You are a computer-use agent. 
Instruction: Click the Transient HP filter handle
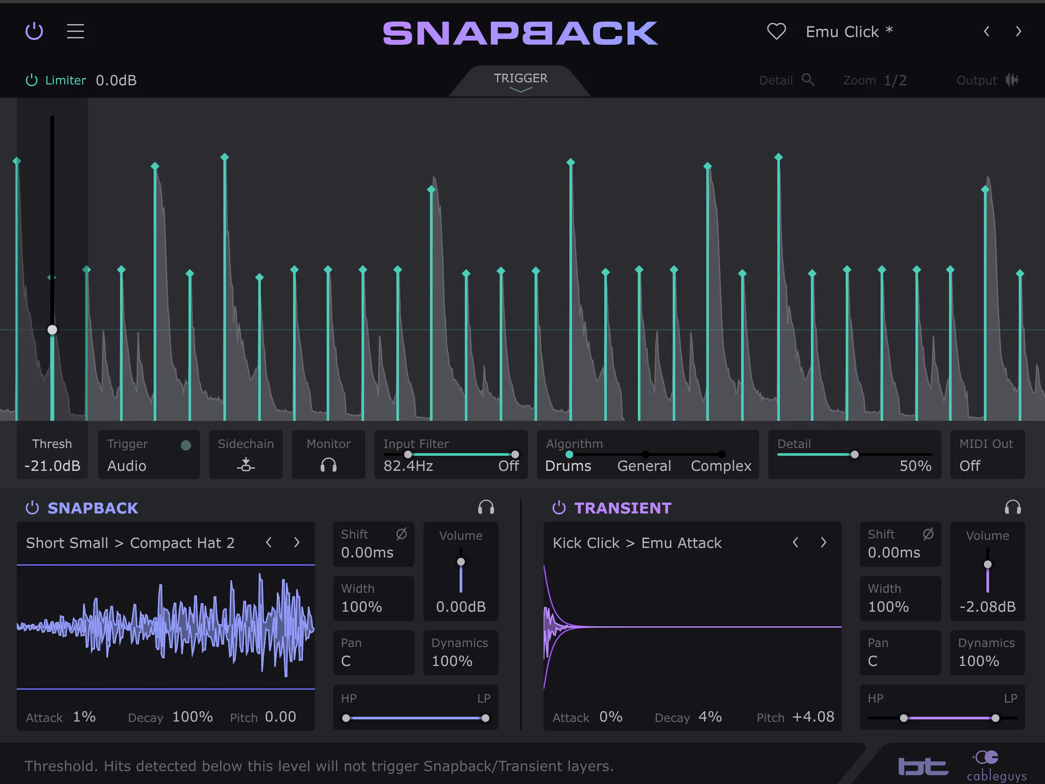tap(904, 718)
